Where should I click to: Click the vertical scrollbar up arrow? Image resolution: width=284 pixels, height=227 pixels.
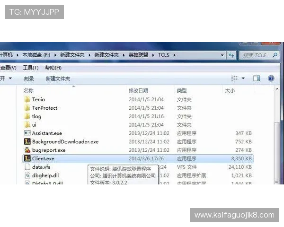(x=277, y=89)
